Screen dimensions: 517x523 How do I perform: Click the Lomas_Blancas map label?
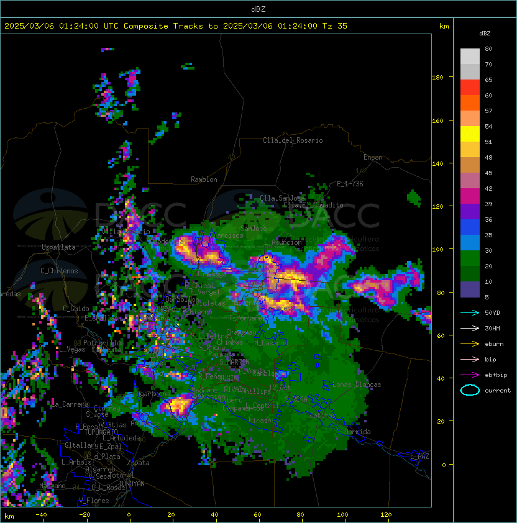click(357, 384)
